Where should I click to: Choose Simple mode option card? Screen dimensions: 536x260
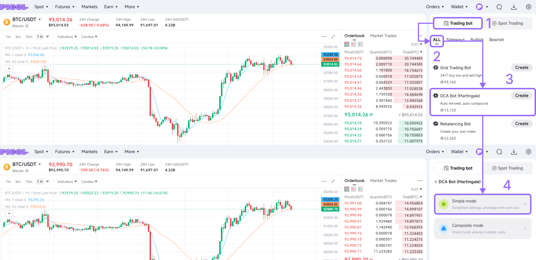(482, 204)
